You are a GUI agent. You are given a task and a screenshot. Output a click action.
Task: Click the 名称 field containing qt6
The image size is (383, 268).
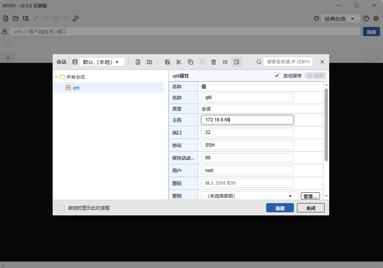(247, 98)
